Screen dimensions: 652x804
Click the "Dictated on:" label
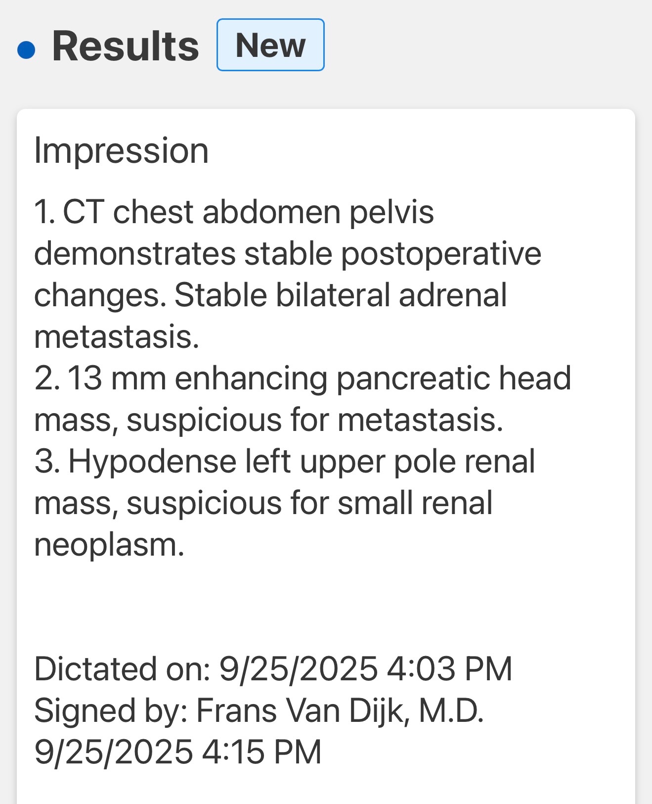click(x=122, y=669)
